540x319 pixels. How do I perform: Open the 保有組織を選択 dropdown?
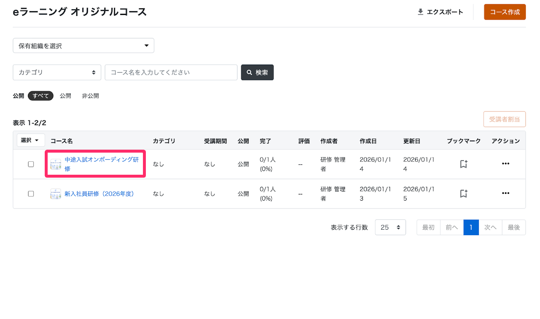84,45
